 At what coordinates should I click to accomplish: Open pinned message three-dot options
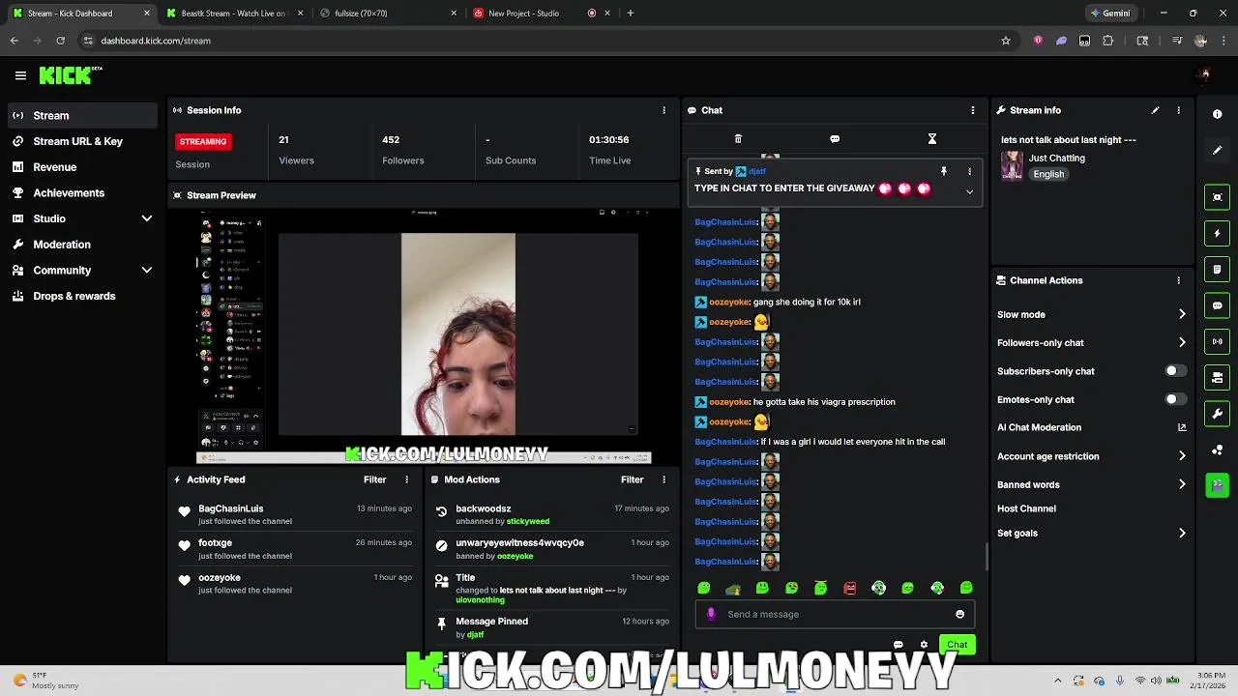click(x=969, y=171)
